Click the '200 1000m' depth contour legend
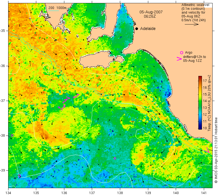 pyautogui.click(x=57, y=8)
